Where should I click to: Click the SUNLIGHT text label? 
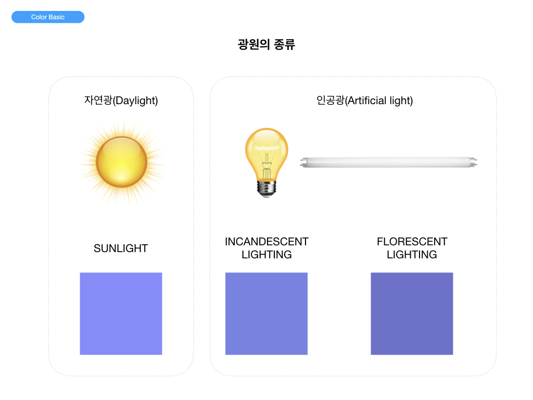[121, 248]
